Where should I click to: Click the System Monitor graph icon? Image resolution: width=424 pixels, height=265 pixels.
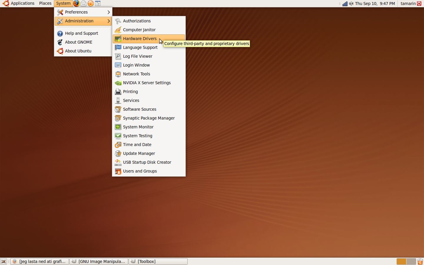[118, 127]
